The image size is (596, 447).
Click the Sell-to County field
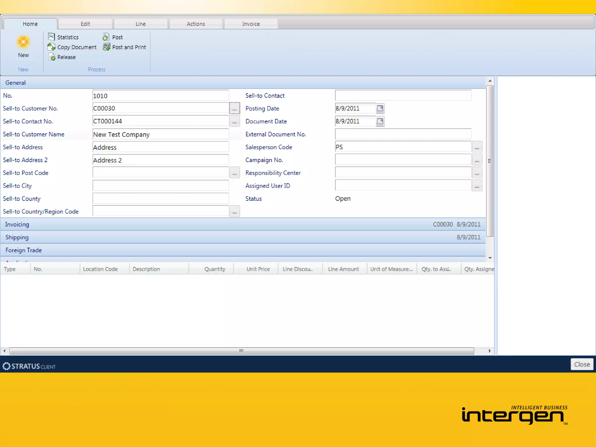[x=161, y=198]
